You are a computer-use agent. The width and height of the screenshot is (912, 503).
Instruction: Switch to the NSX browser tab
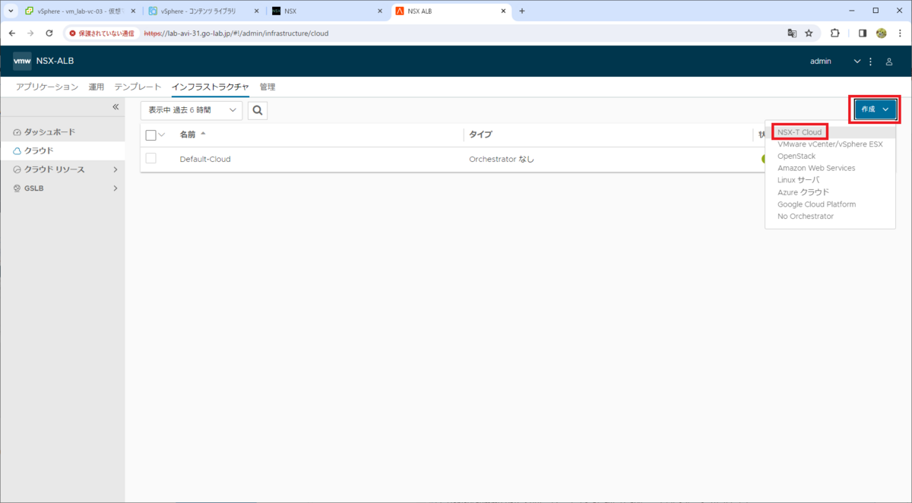click(x=327, y=11)
